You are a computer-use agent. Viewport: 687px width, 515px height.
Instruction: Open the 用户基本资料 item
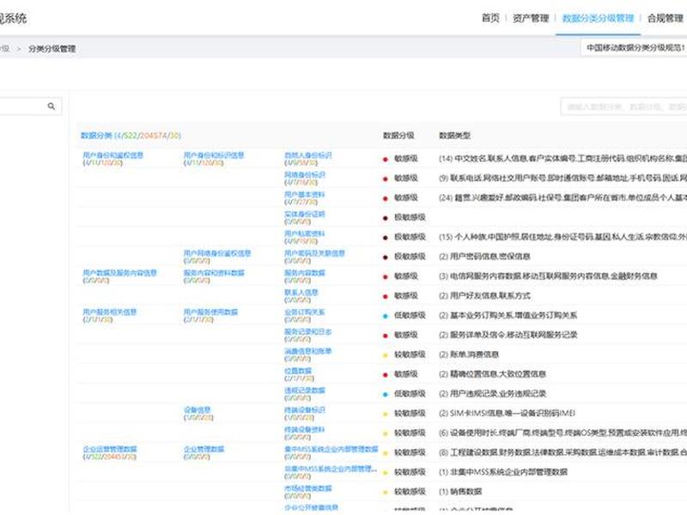305,195
